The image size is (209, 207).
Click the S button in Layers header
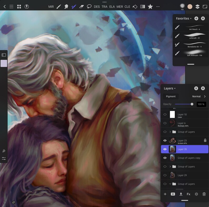(x=196, y=88)
